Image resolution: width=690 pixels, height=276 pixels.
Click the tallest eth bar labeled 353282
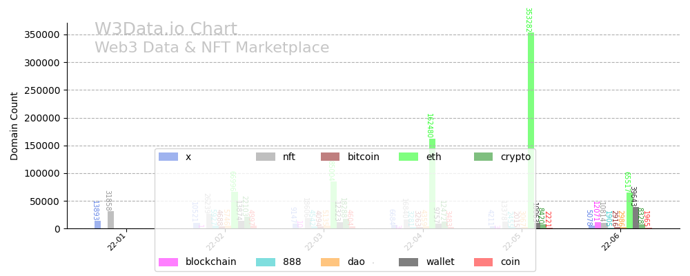[531, 131]
